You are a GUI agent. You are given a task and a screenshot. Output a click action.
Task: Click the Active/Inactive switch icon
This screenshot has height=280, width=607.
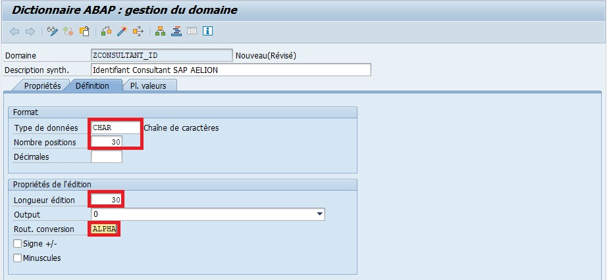tap(68, 31)
